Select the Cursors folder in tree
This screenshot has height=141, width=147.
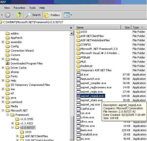point(13,55)
